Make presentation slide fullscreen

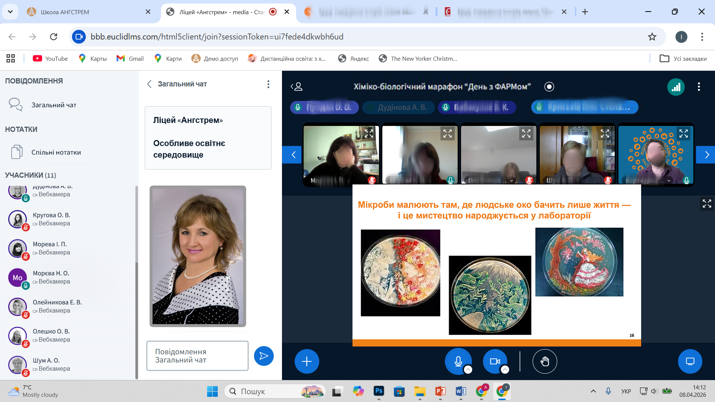(x=706, y=203)
